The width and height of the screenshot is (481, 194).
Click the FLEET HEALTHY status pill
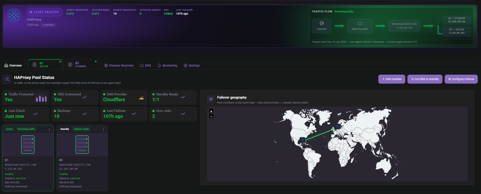tap(45, 12)
